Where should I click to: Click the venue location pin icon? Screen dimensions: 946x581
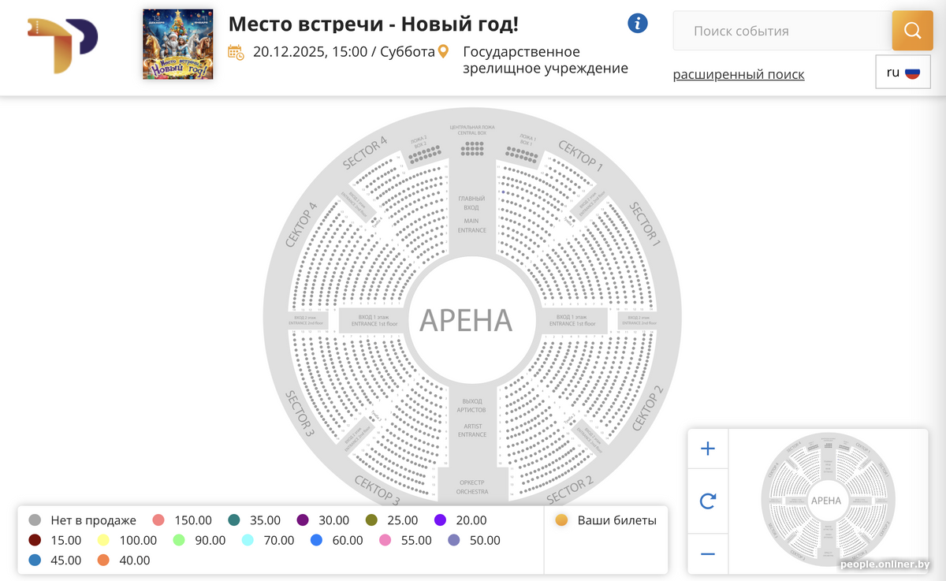click(443, 52)
